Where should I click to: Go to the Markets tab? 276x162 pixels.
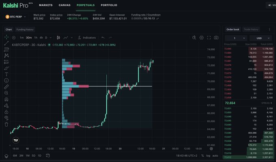[46, 5]
